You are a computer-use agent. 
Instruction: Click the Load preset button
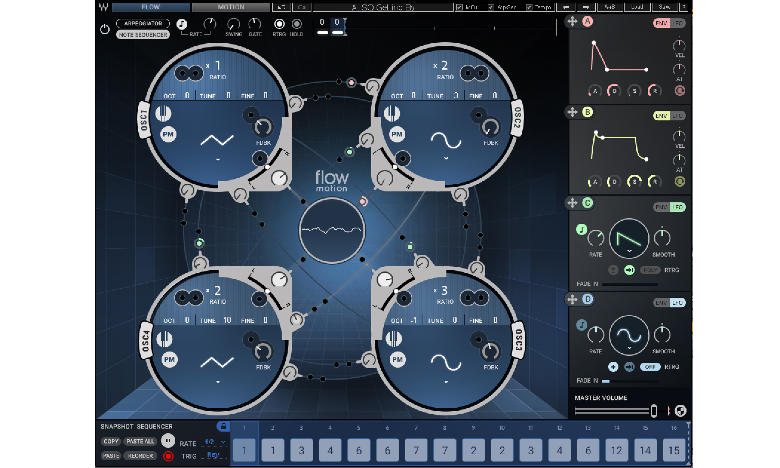click(638, 7)
